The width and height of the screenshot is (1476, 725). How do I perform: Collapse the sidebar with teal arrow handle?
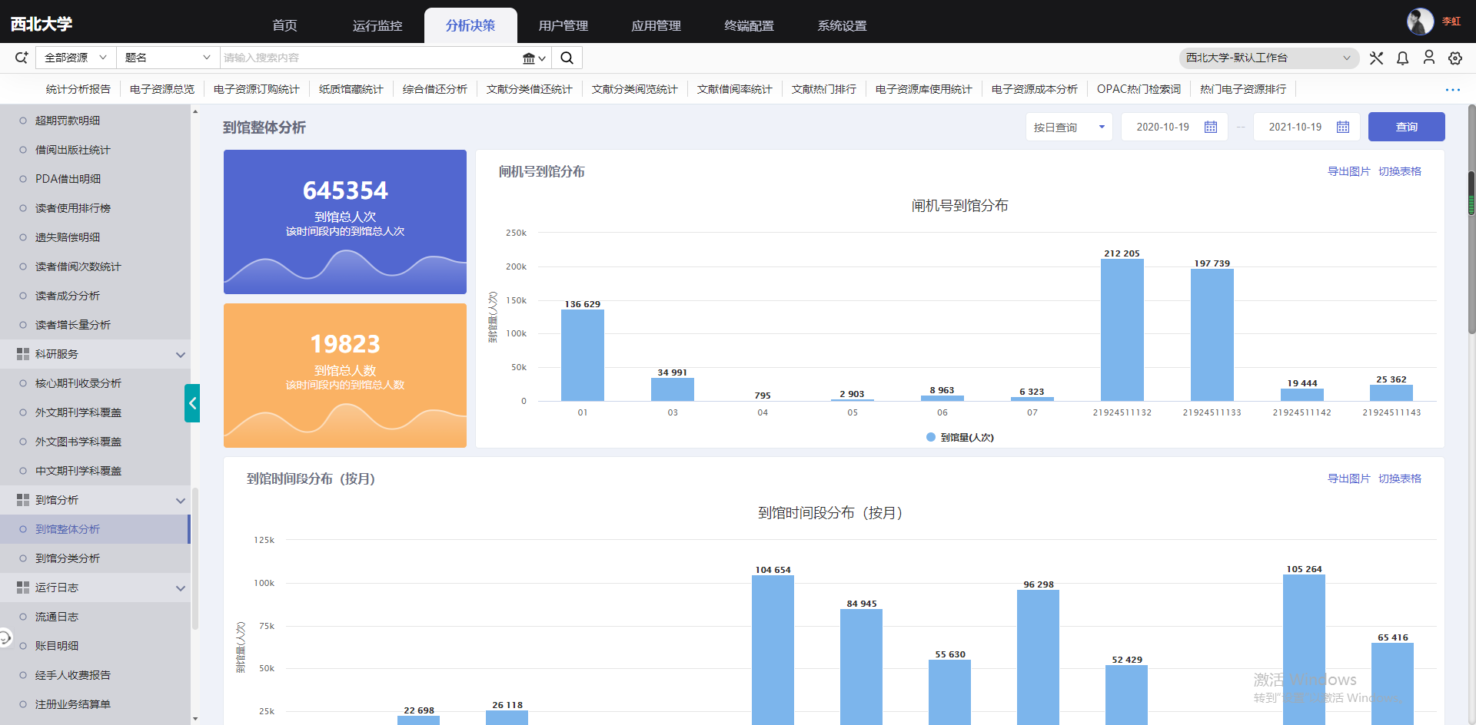192,403
